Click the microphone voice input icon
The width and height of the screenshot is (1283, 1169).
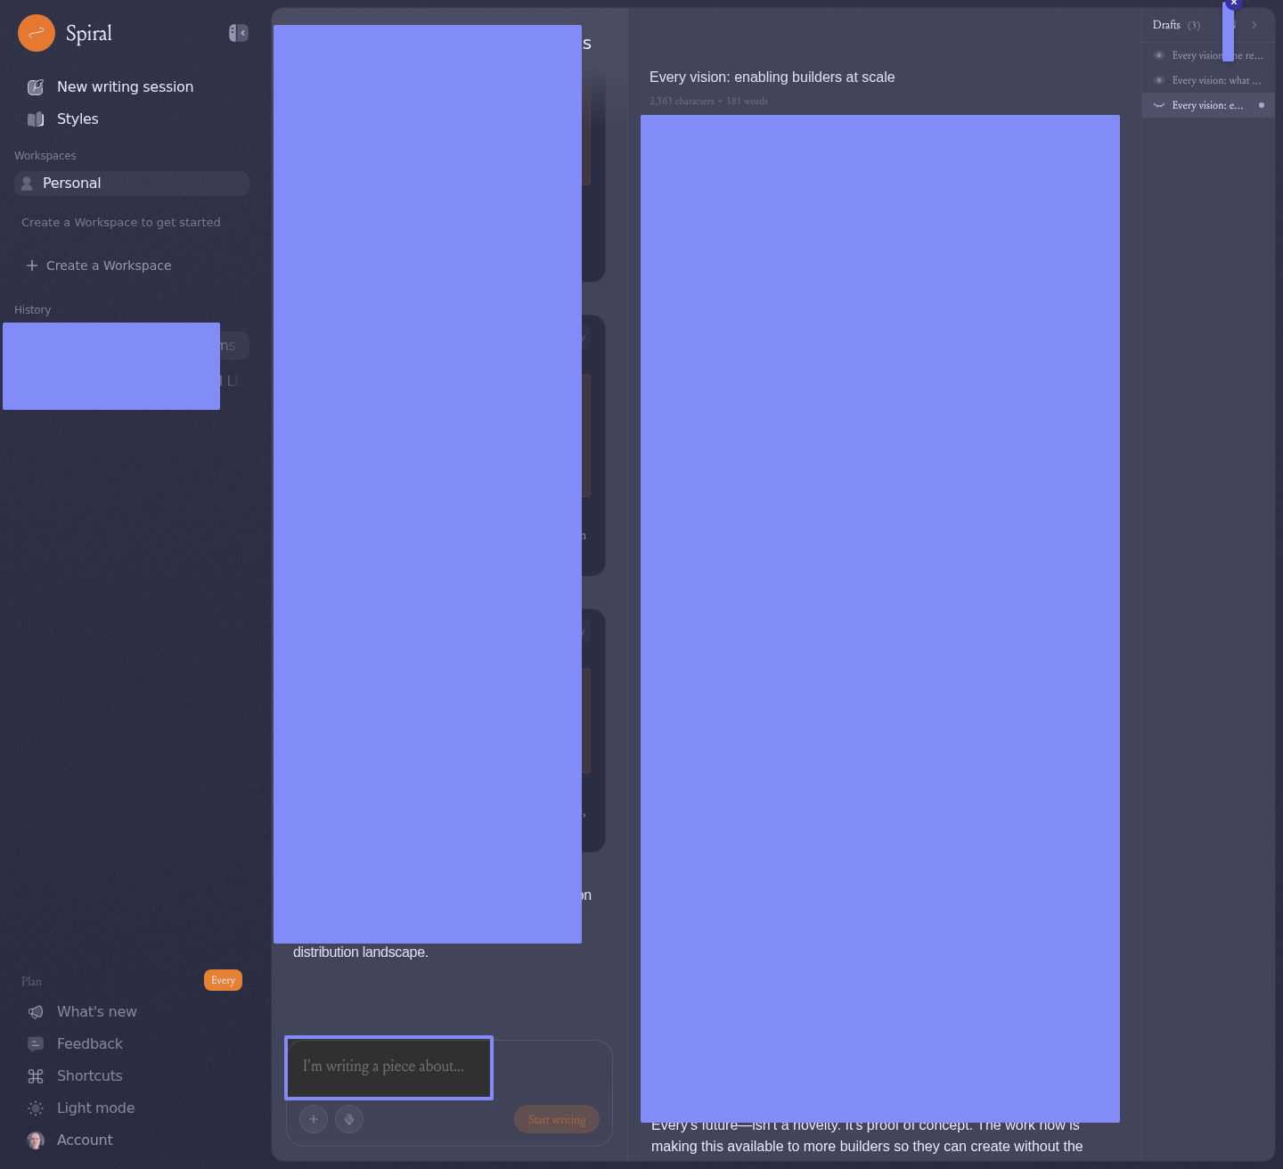click(x=349, y=1119)
